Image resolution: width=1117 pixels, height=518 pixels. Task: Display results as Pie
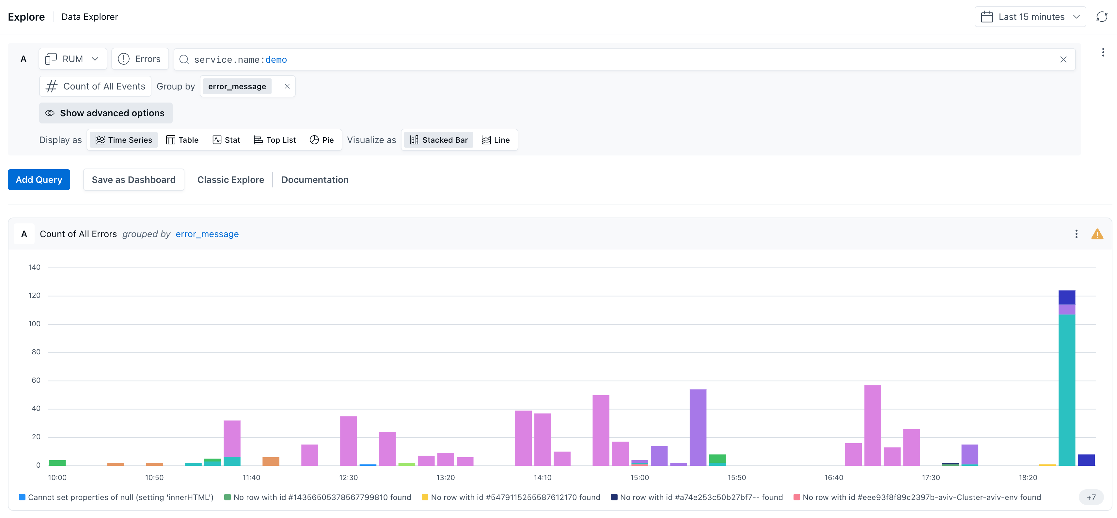[321, 140]
